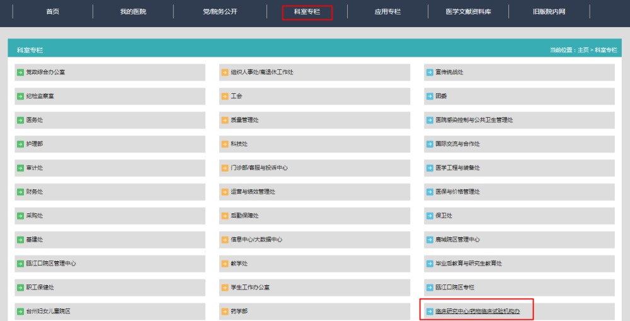Switch to the 我的医院 menu item
630x321 pixels.
[x=133, y=12]
